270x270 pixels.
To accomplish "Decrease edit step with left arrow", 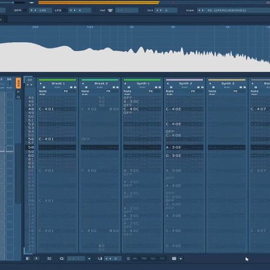I will tap(106, 259).
